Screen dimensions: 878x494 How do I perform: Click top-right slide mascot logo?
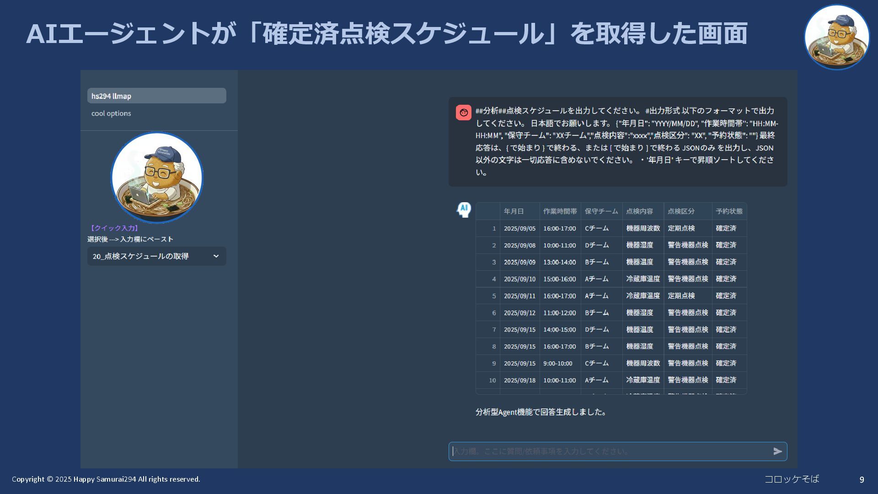[x=836, y=38]
